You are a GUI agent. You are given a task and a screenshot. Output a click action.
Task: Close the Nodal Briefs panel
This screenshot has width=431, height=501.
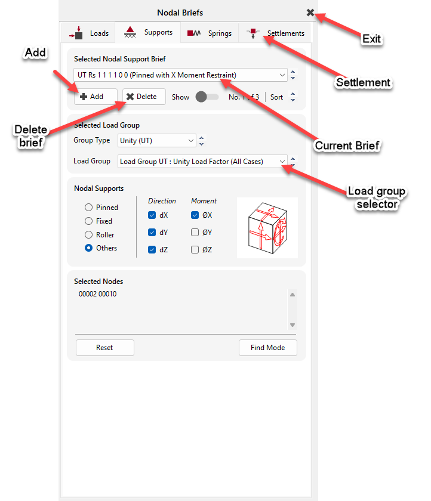pyautogui.click(x=310, y=13)
